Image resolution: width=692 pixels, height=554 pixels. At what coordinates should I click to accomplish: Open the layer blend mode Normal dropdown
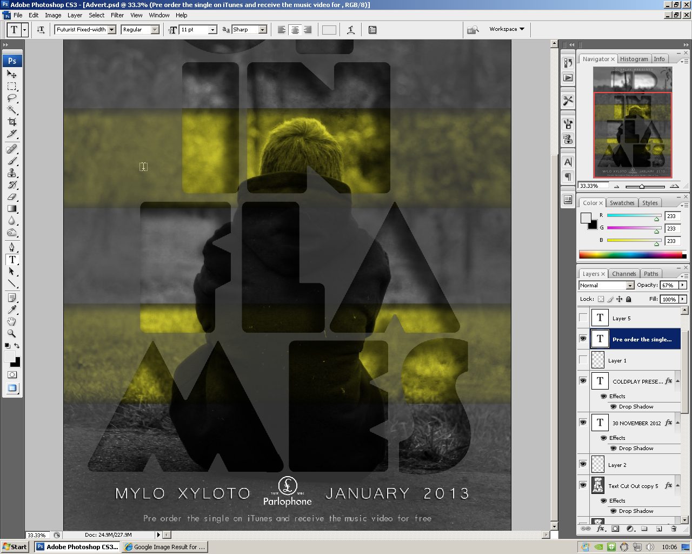point(630,285)
